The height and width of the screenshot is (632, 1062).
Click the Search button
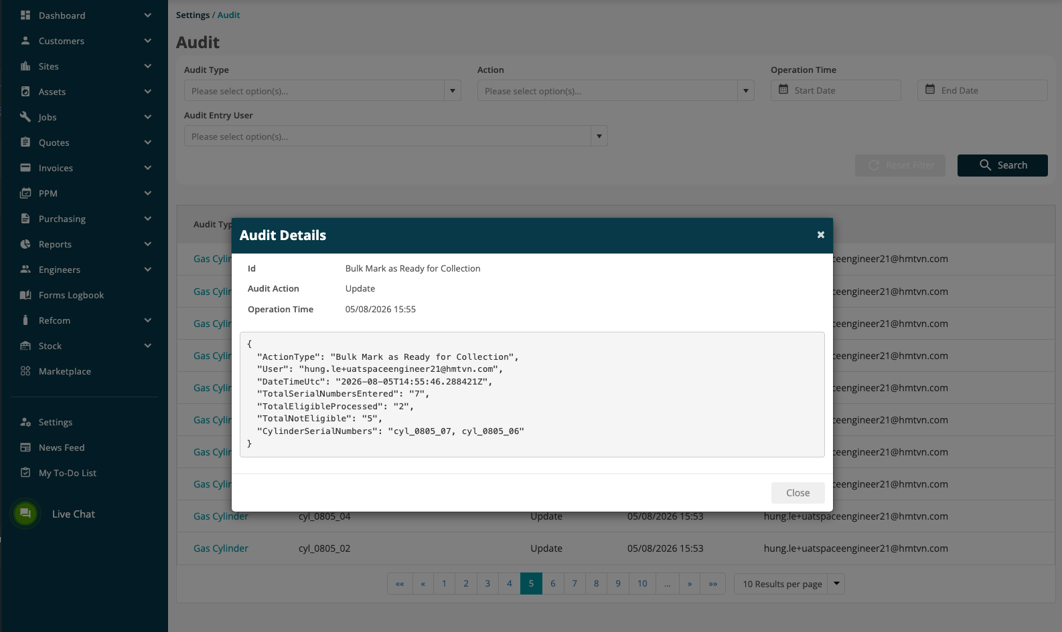coord(1002,165)
